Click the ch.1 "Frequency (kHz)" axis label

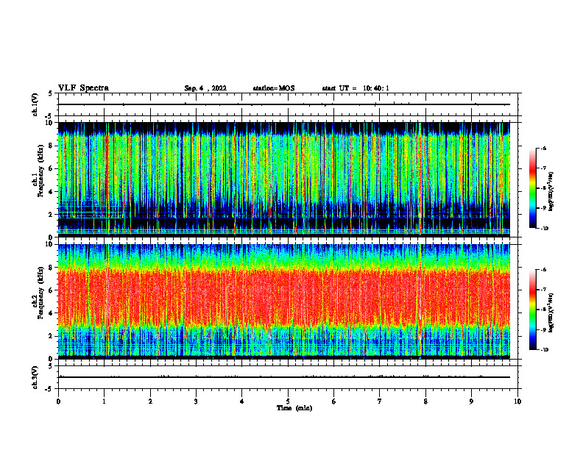click(40, 171)
